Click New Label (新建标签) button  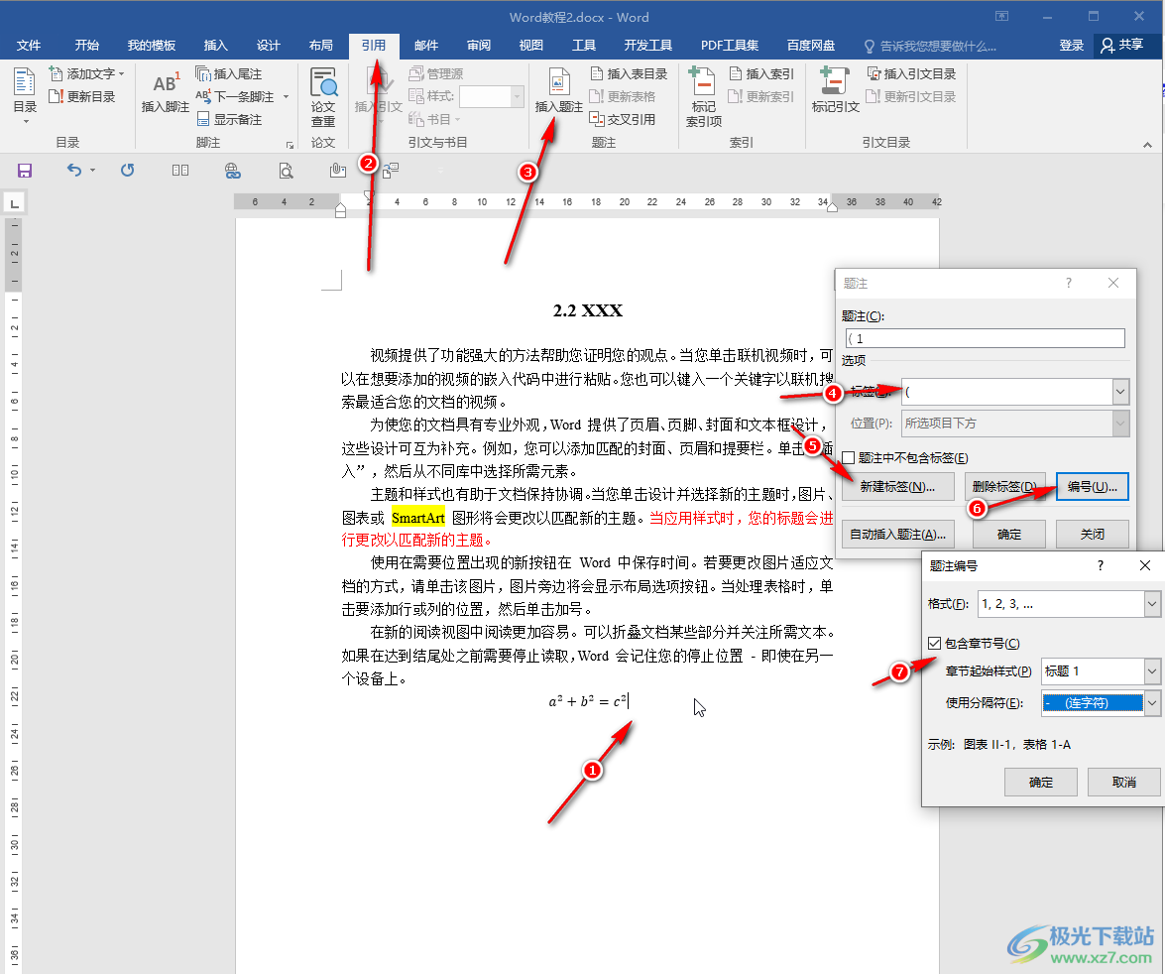point(897,486)
